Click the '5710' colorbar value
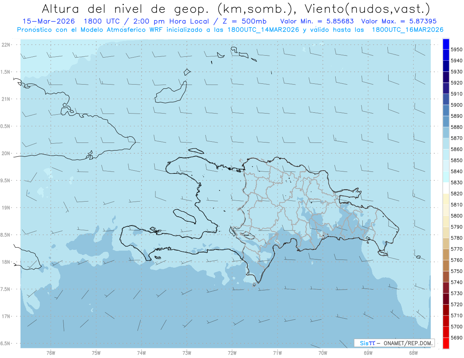 pyautogui.click(x=457, y=316)
